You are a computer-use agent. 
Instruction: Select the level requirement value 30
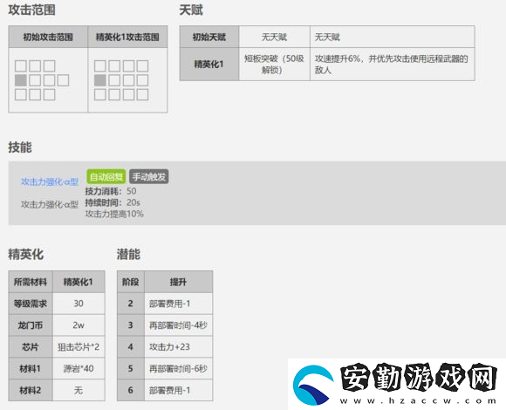[x=79, y=304]
